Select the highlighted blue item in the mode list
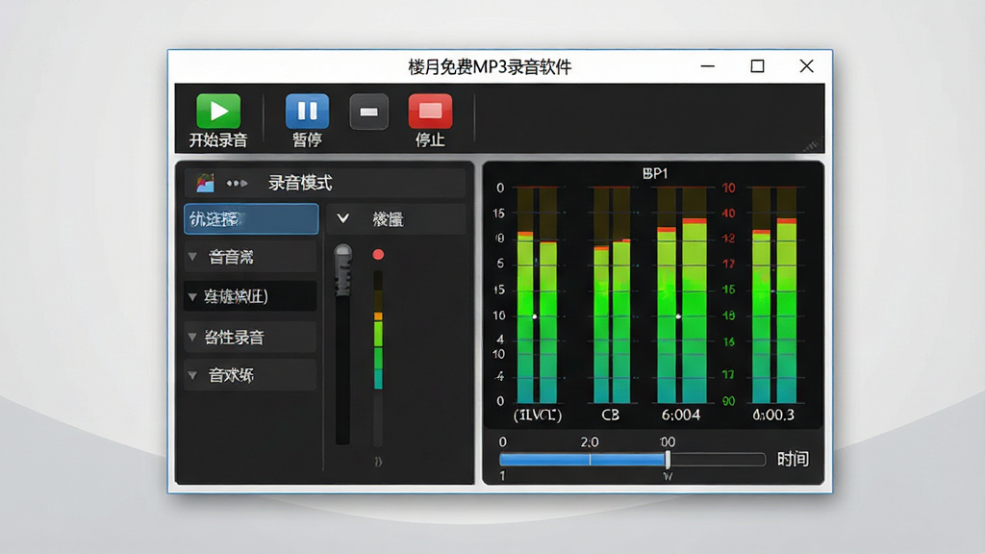The width and height of the screenshot is (985, 554). point(251,218)
